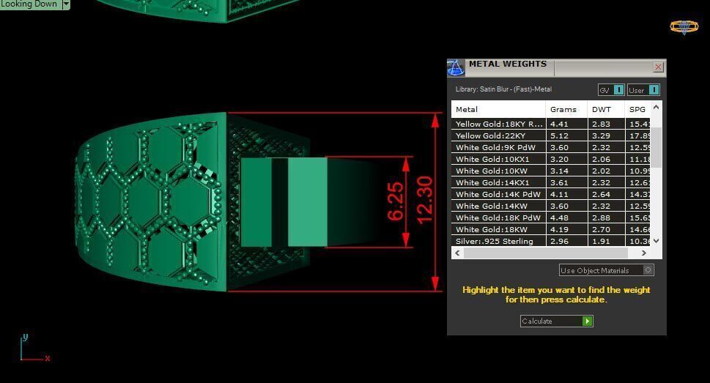Screen dimensions: 710x383
Task: Select the White Gold:14KX1 row
Action: pos(550,182)
